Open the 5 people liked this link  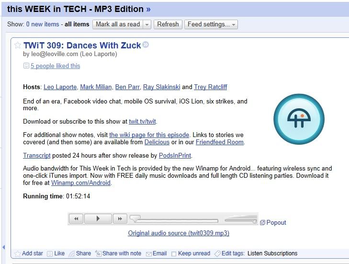tap(56, 66)
